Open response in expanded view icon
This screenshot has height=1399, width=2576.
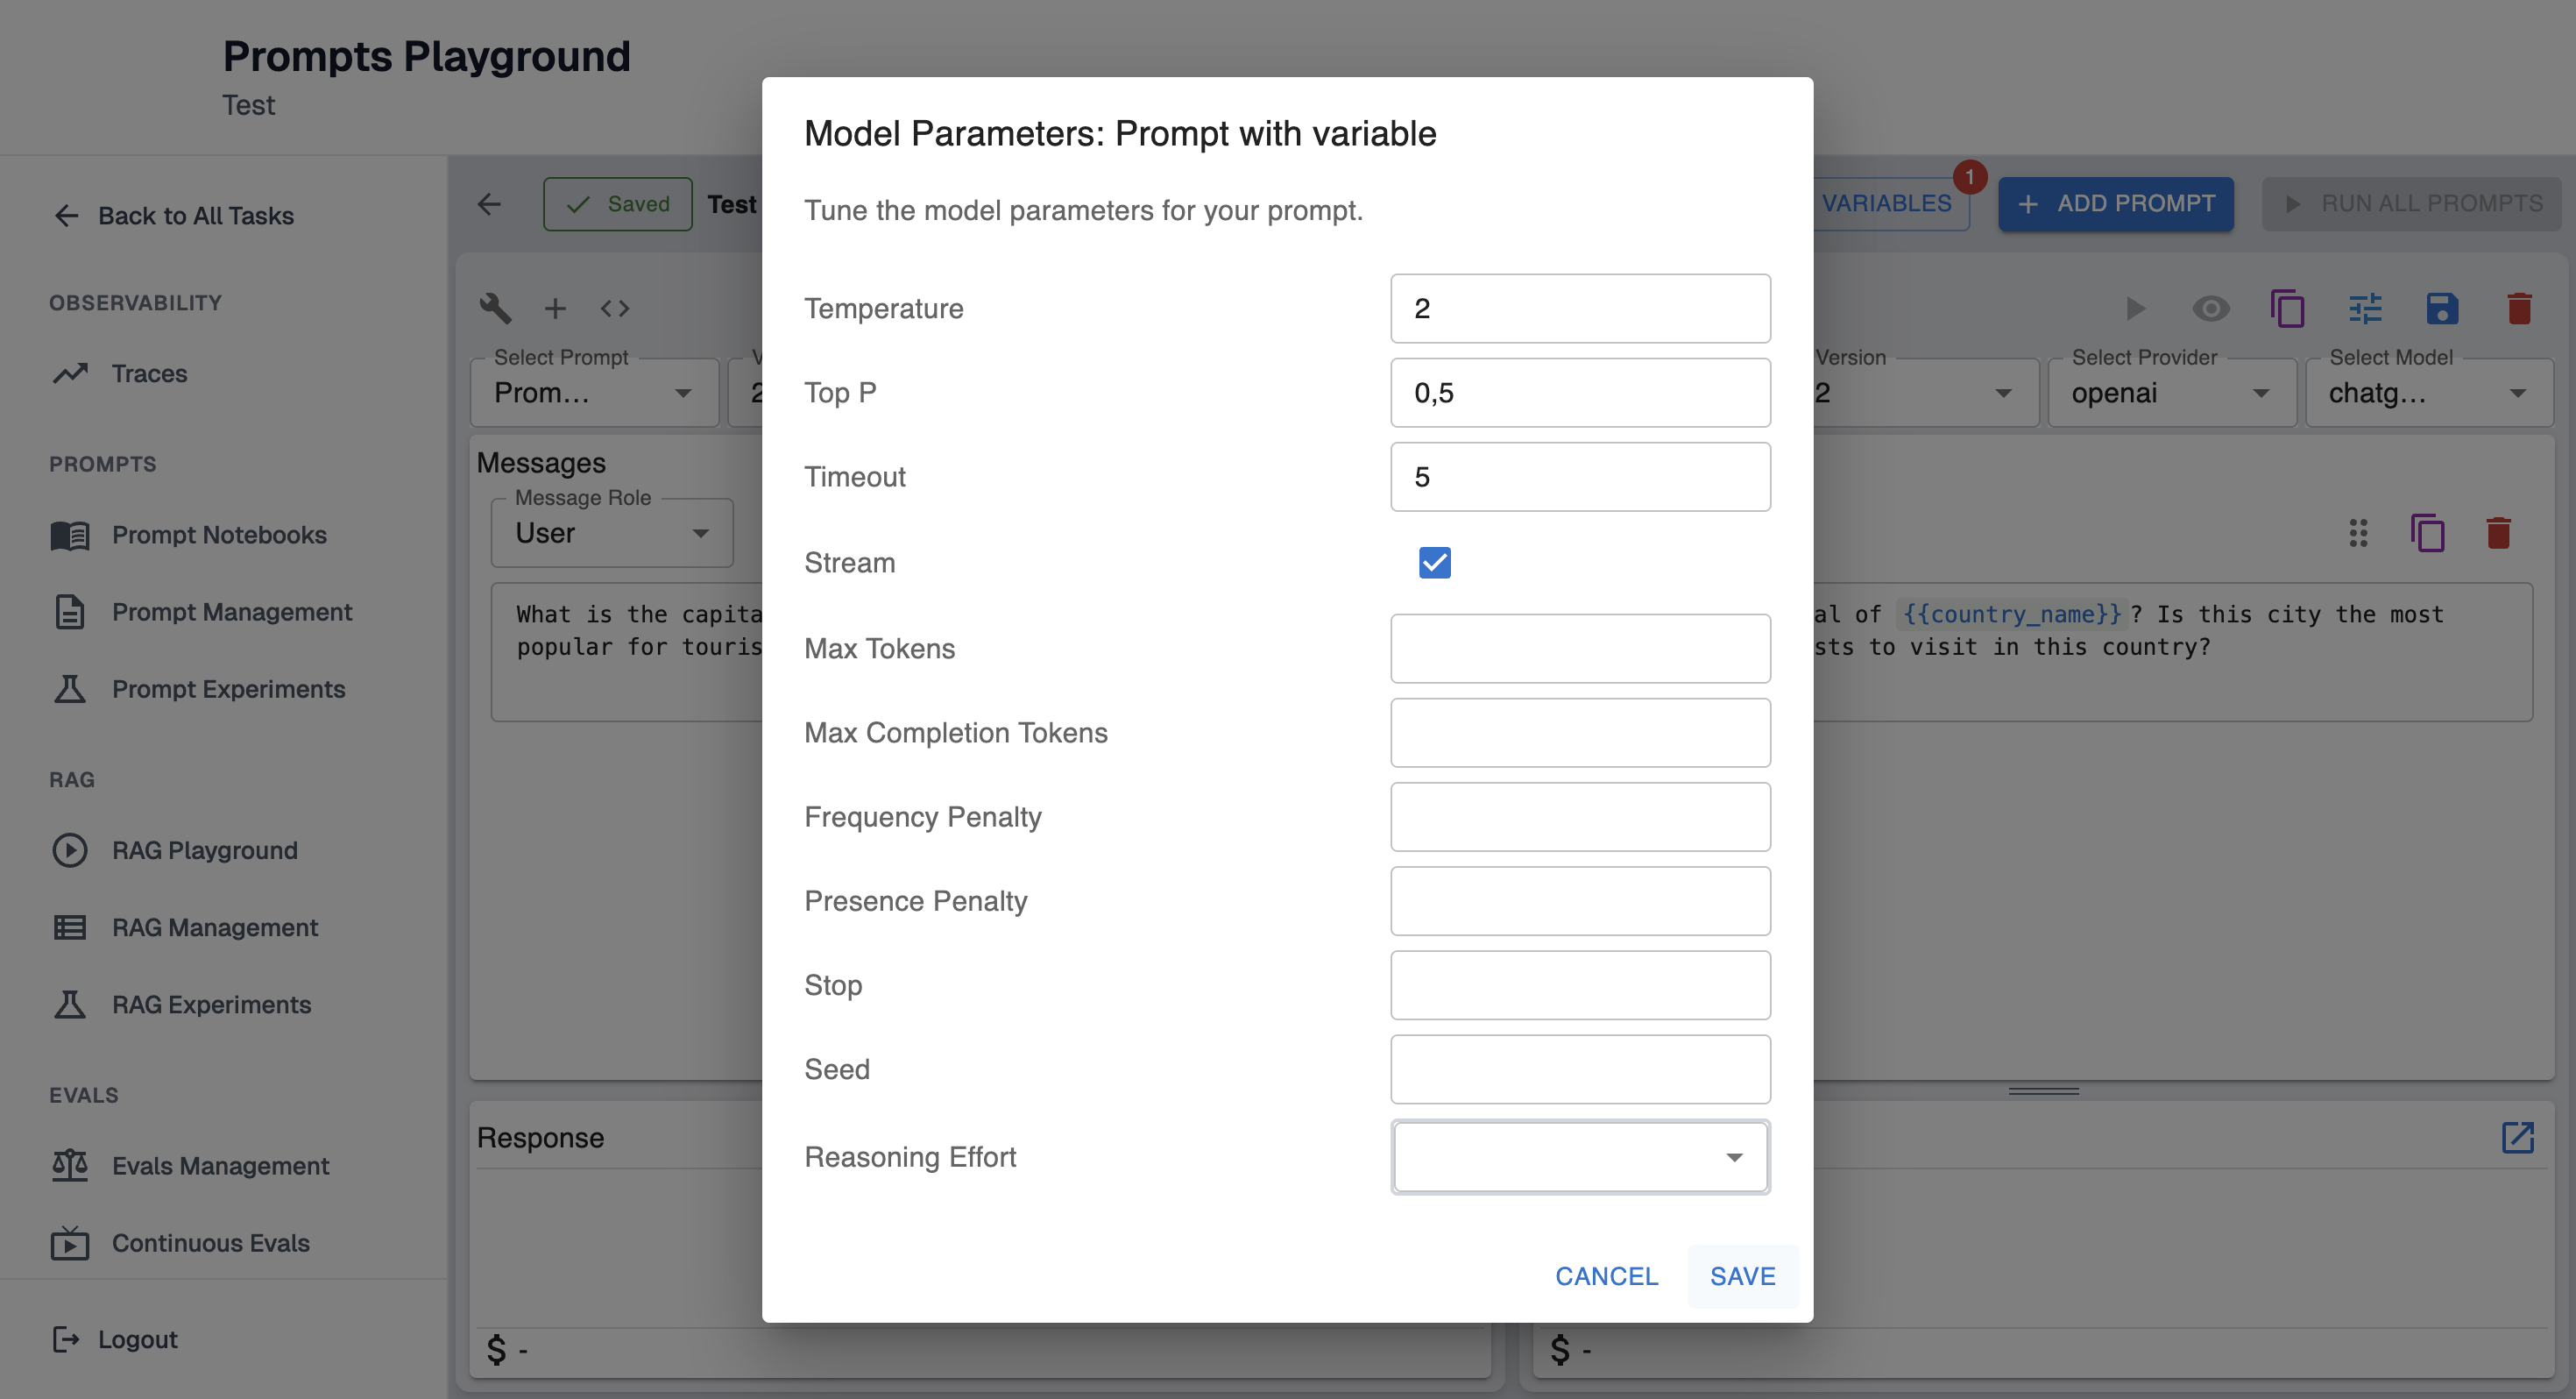pos(2516,1137)
